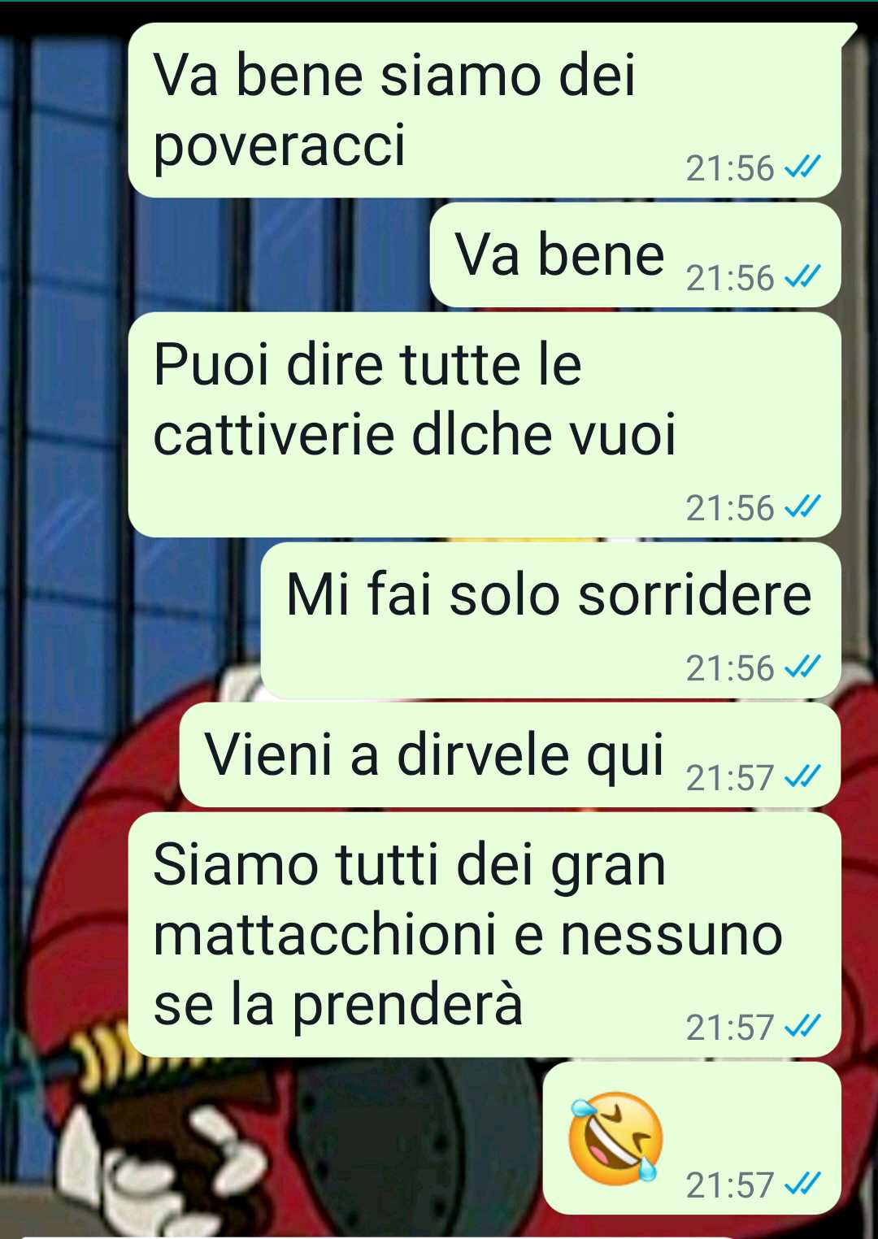Viewport: 878px width, 1239px height.
Task: Select the 'Va bene siamo dei poveracci' bubble
Action: coord(485,110)
